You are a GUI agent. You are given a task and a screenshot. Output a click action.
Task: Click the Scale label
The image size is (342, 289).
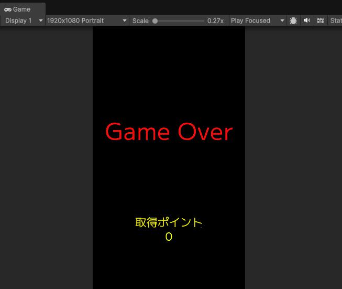(x=140, y=20)
